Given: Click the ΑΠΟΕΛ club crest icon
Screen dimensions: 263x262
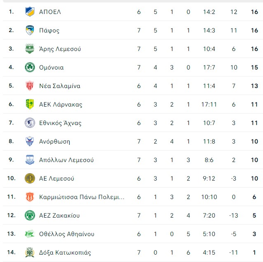Looking at the screenshot, I should [30, 12].
